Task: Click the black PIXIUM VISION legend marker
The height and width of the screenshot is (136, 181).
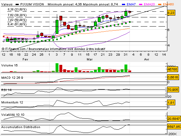Action: coord(17,4)
